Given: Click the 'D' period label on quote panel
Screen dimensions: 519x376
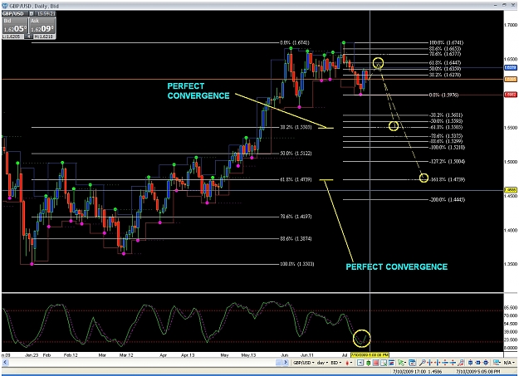Looking at the screenshot, I should [32, 13].
